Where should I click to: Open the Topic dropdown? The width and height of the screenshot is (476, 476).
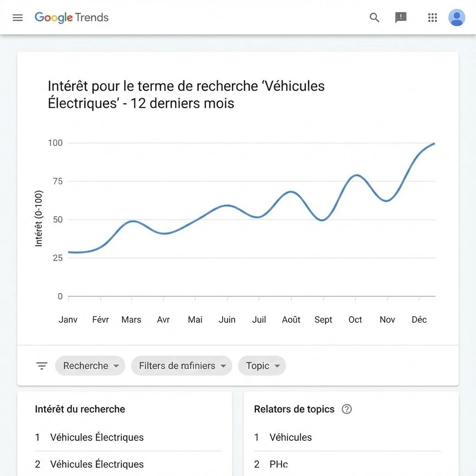262,365
